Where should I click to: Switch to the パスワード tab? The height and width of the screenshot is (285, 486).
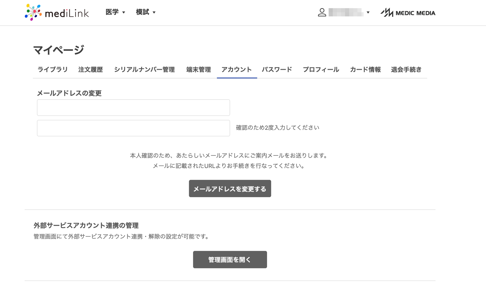277,70
